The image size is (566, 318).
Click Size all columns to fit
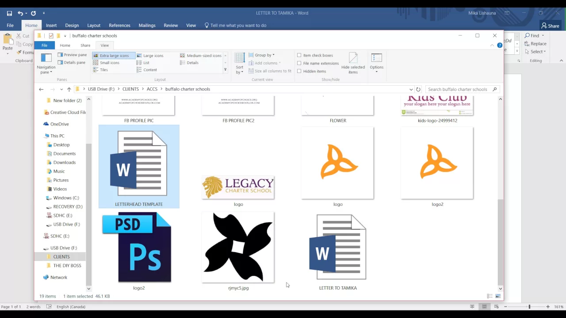pyautogui.click(x=270, y=71)
